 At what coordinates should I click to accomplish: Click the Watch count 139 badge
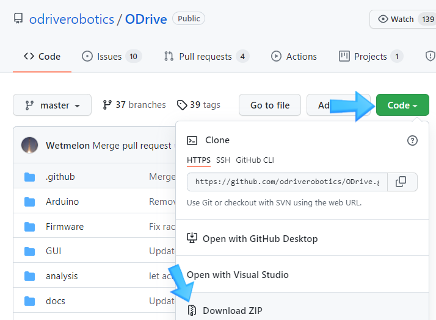tap(427, 19)
